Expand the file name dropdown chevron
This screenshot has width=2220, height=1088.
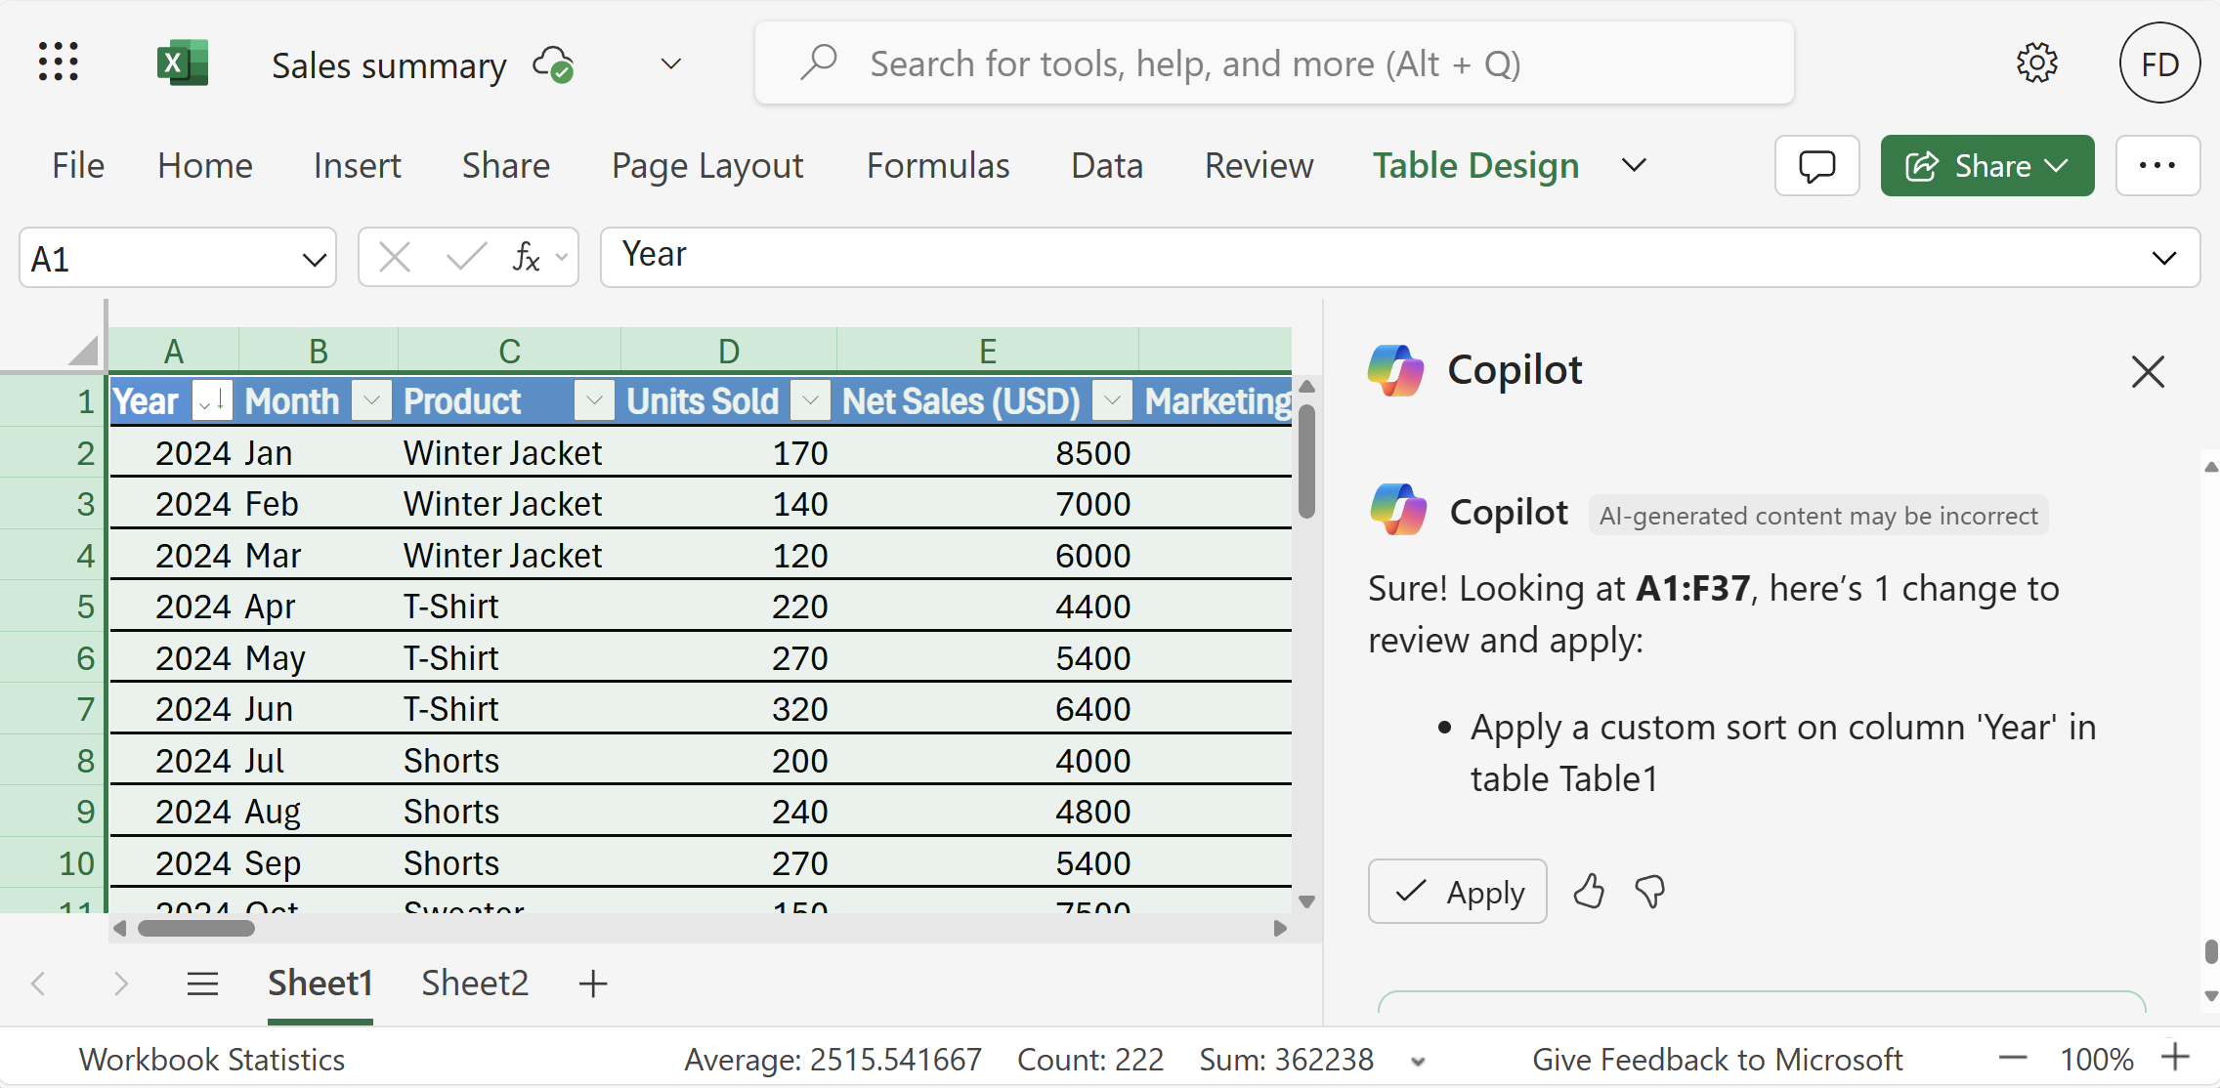[x=670, y=64]
